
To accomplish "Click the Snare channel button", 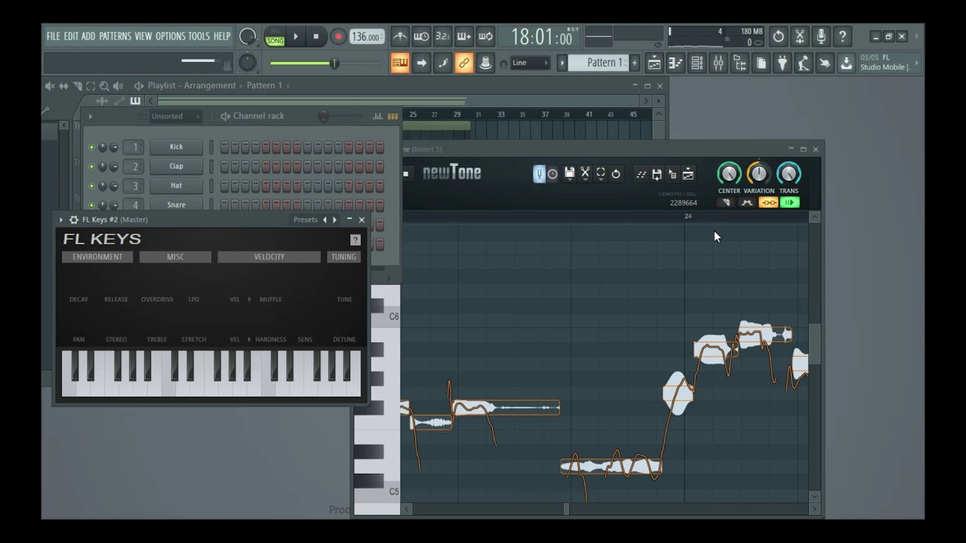I will pos(176,204).
